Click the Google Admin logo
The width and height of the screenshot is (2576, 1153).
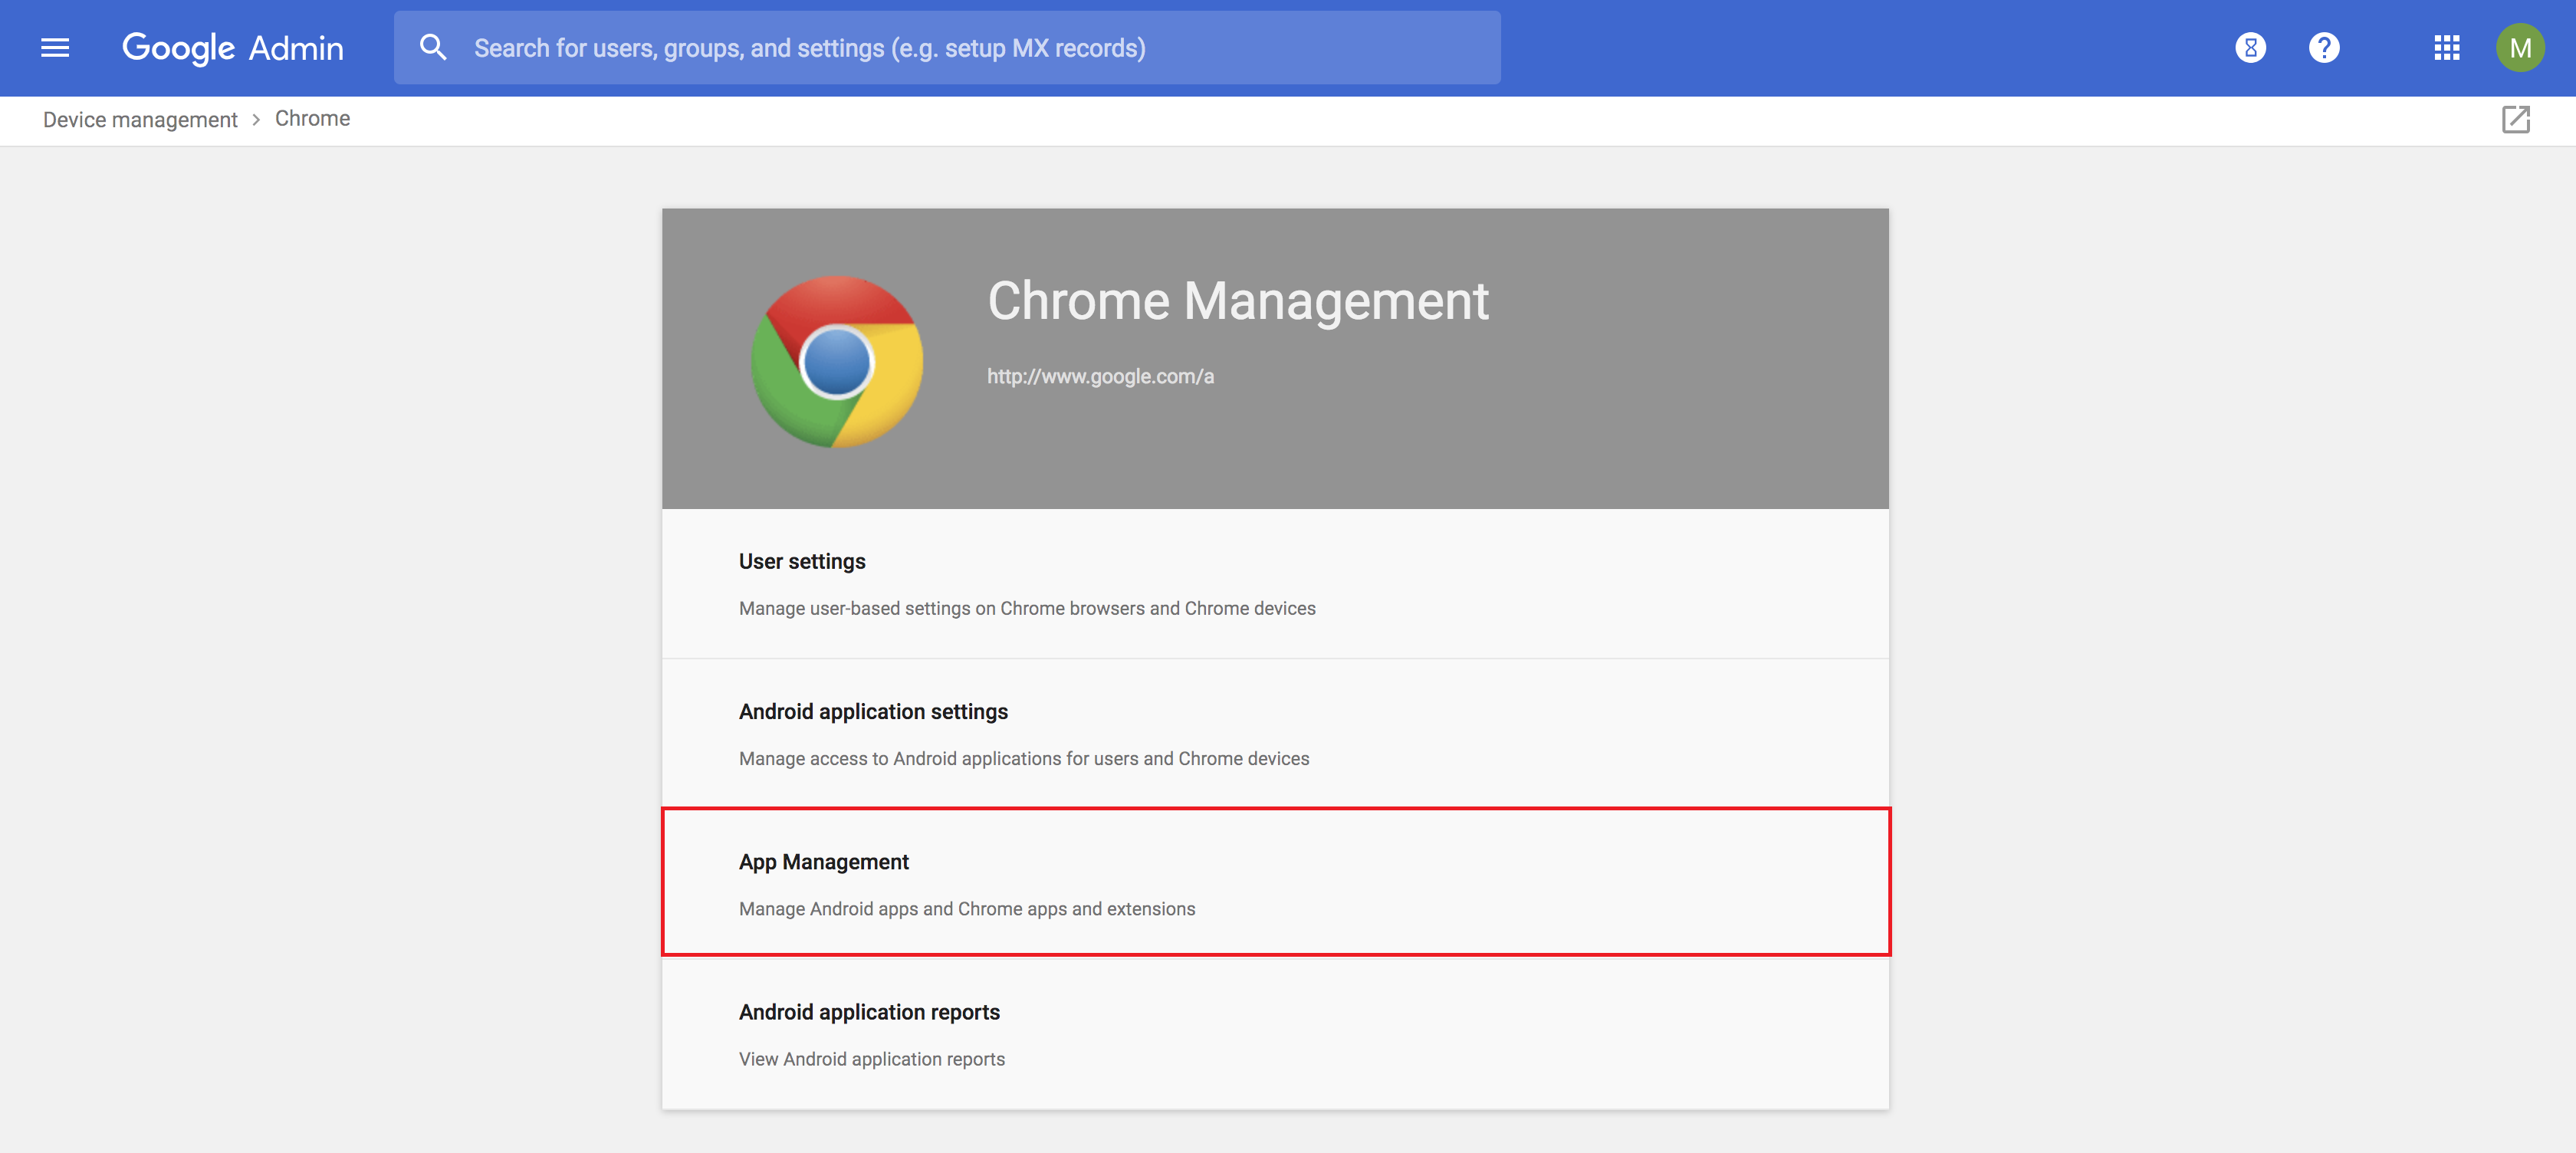pyautogui.click(x=232, y=47)
